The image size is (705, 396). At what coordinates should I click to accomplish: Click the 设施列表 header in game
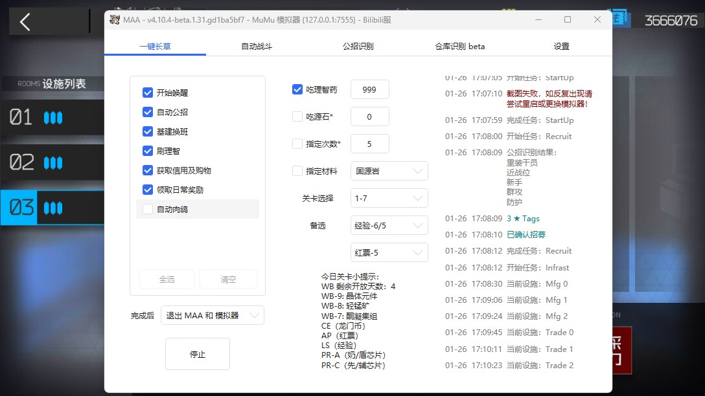[64, 83]
